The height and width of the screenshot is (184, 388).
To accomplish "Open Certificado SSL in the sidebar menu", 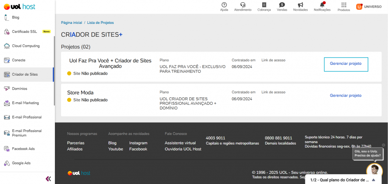I will coord(24,32).
